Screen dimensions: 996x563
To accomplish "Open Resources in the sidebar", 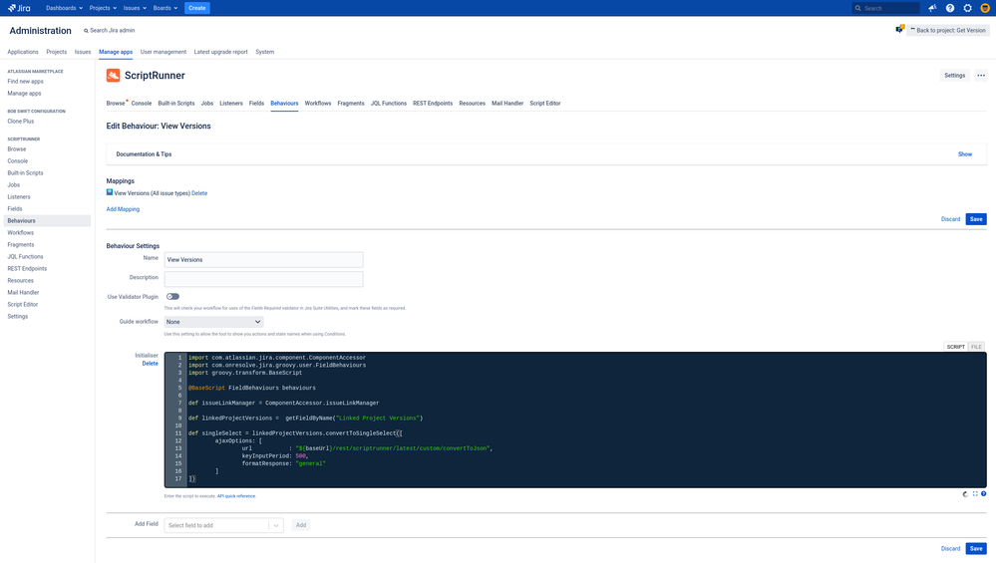I will (x=20, y=281).
